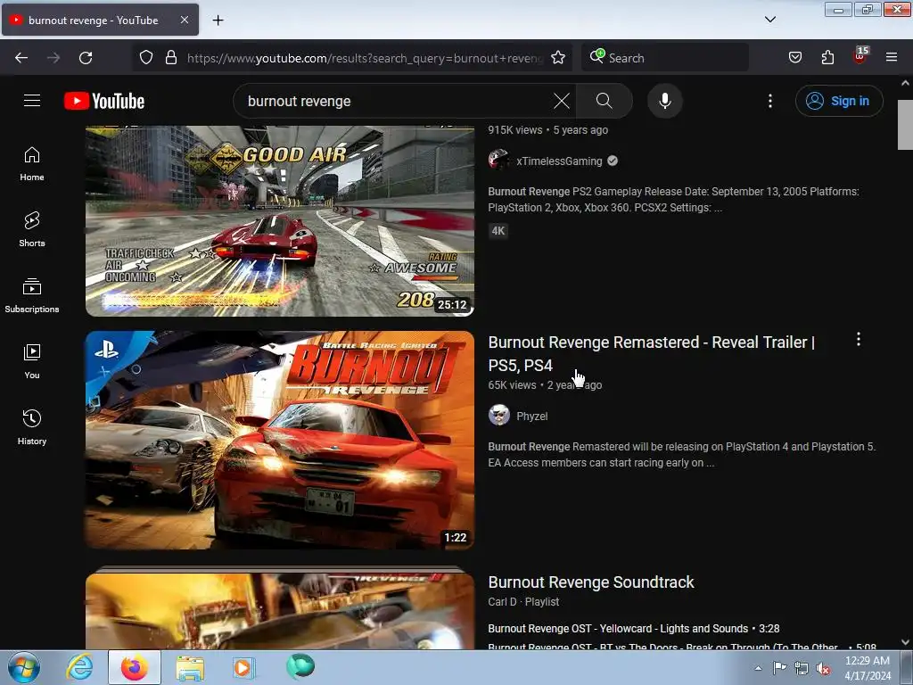Image resolution: width=913 pixels, height=685 pixels.
Task: Open the Windows Start menu
Action: [24, 667]
